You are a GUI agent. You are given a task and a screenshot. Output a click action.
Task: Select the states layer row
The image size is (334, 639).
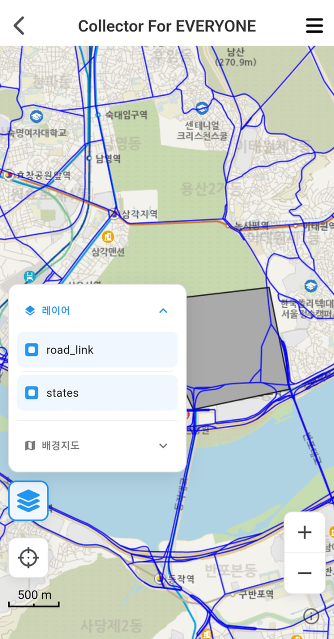97,393
